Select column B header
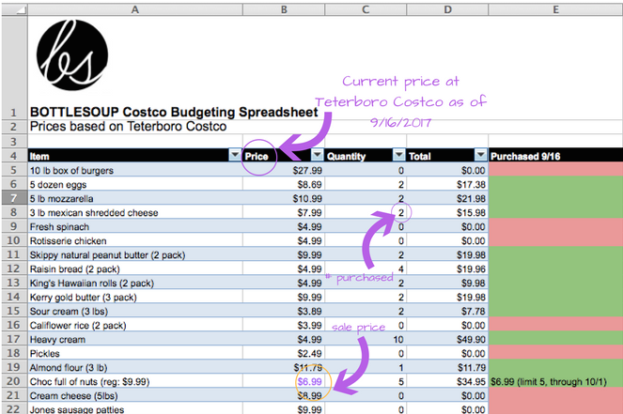 click(x=284, y=9)
